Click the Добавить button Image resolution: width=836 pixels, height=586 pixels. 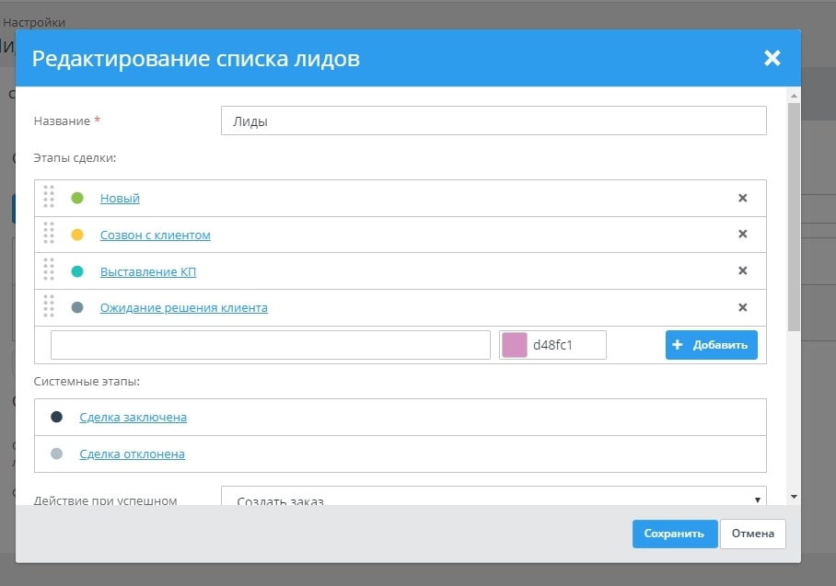(711, 345)
